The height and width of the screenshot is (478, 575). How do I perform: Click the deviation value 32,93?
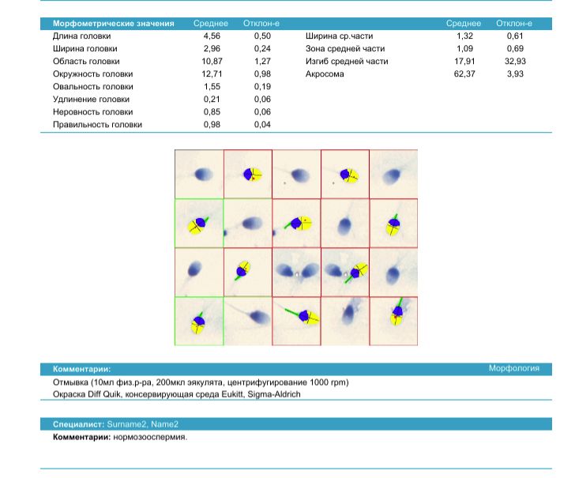(515, 62)
